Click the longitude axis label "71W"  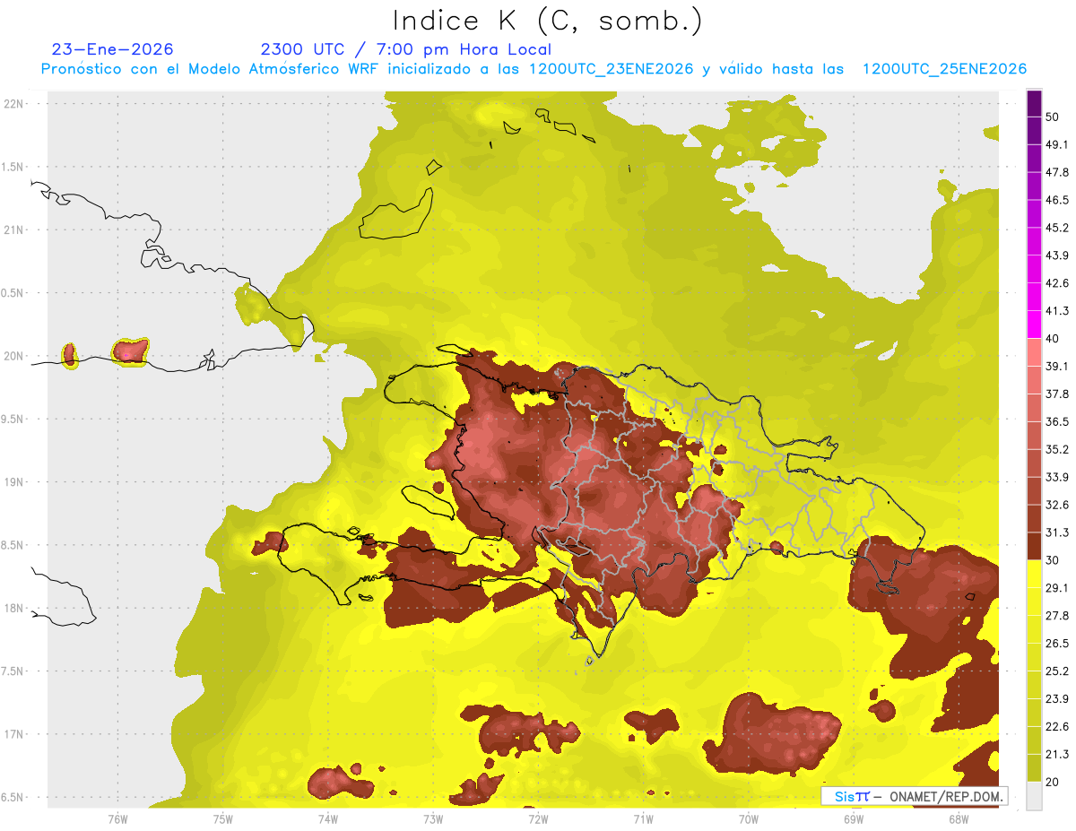[643, 819]
